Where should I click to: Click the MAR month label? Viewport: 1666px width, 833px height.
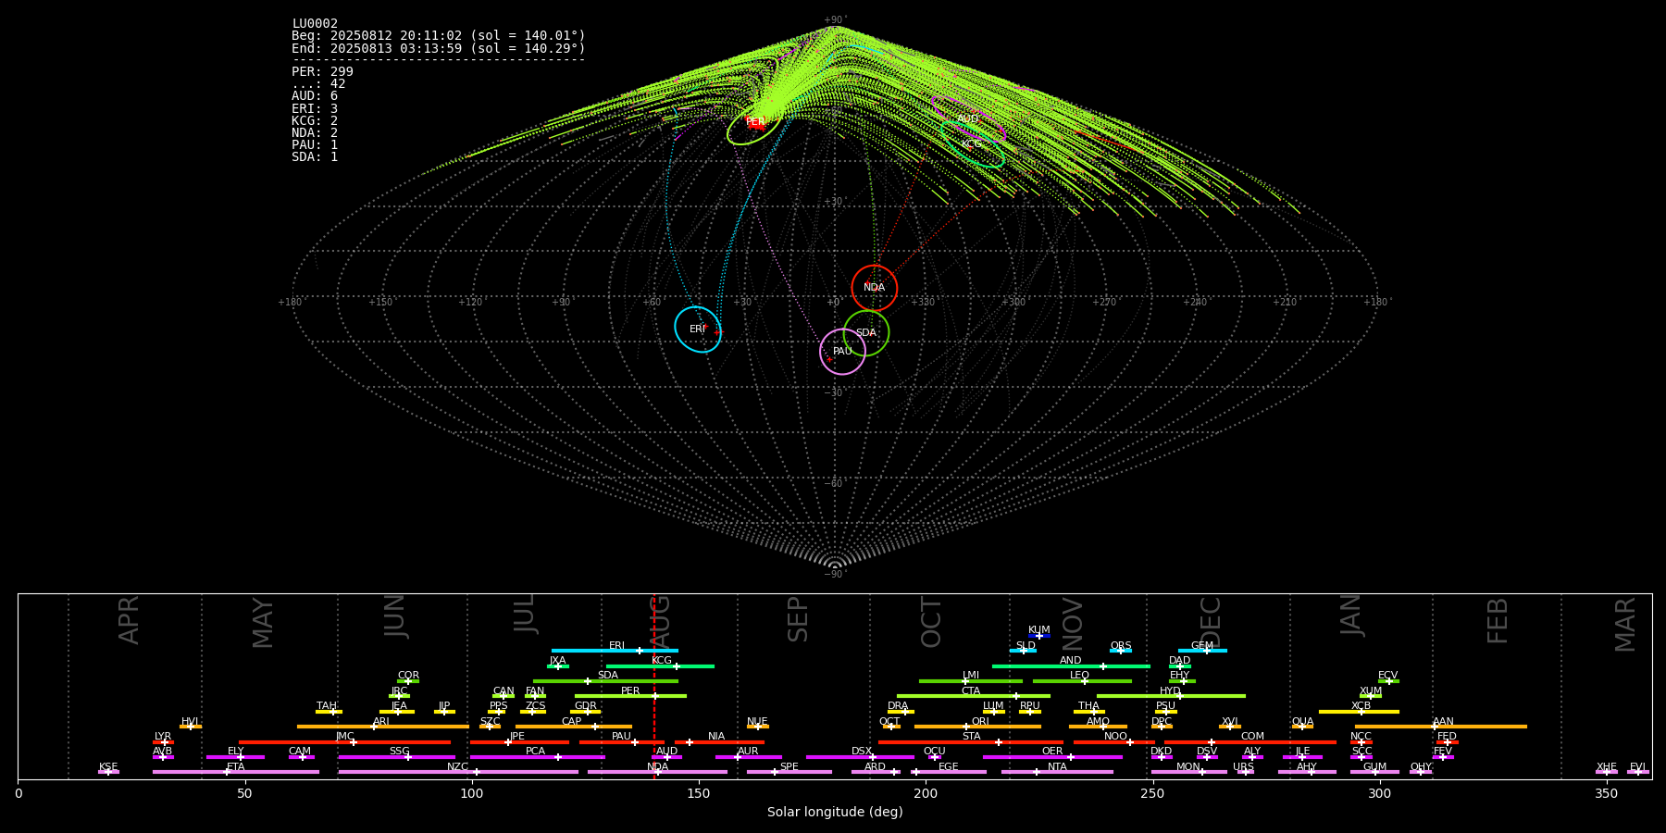tap(1625, 625)
